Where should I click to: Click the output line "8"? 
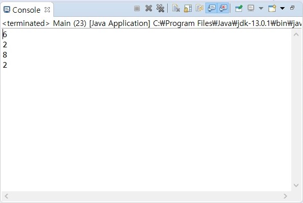(5, 55)
